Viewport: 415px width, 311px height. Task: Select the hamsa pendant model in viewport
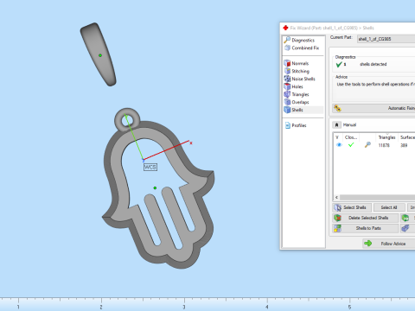(158, 188)
